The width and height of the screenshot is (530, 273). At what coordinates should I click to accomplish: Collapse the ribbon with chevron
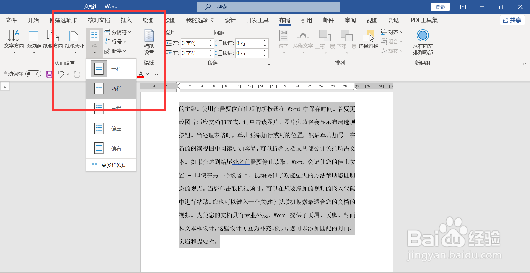(524, 64)
